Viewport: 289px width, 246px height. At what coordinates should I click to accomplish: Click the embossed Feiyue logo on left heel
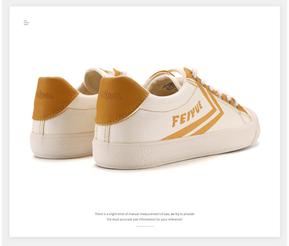45,95
